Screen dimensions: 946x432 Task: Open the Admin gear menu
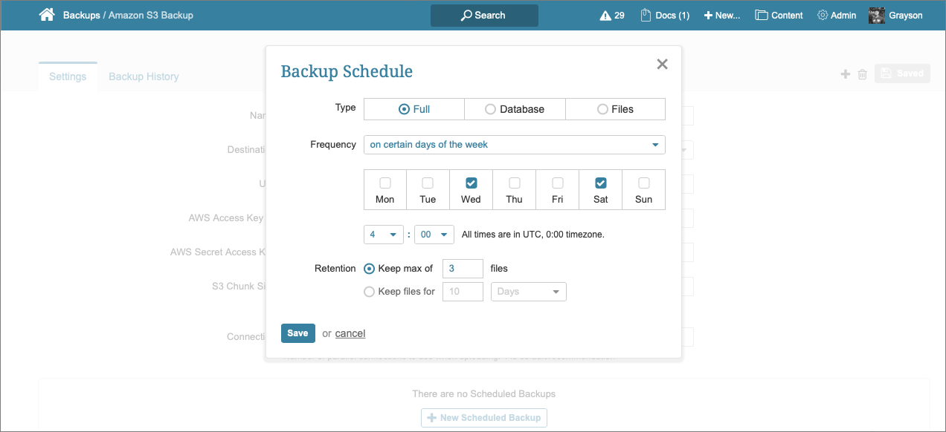(x=837, y=15)
